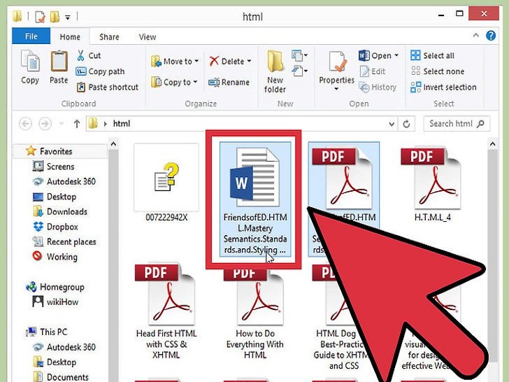Click Copy path in the ribbon

click(x=100, y=71)
